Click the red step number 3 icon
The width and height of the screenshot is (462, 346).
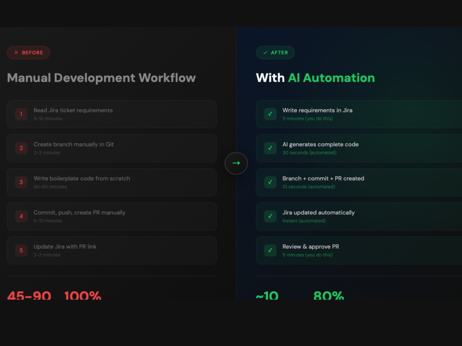[x=21, y=182]
